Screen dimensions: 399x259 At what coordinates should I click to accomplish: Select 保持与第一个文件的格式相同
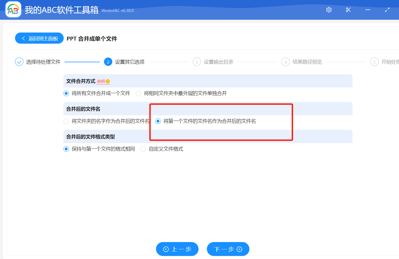pos(66,149)
